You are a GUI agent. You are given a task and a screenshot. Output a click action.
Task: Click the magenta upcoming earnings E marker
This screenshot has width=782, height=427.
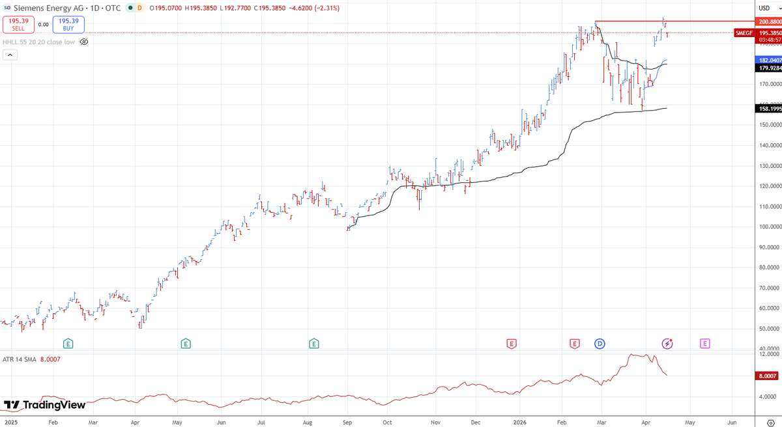(705, 342)
